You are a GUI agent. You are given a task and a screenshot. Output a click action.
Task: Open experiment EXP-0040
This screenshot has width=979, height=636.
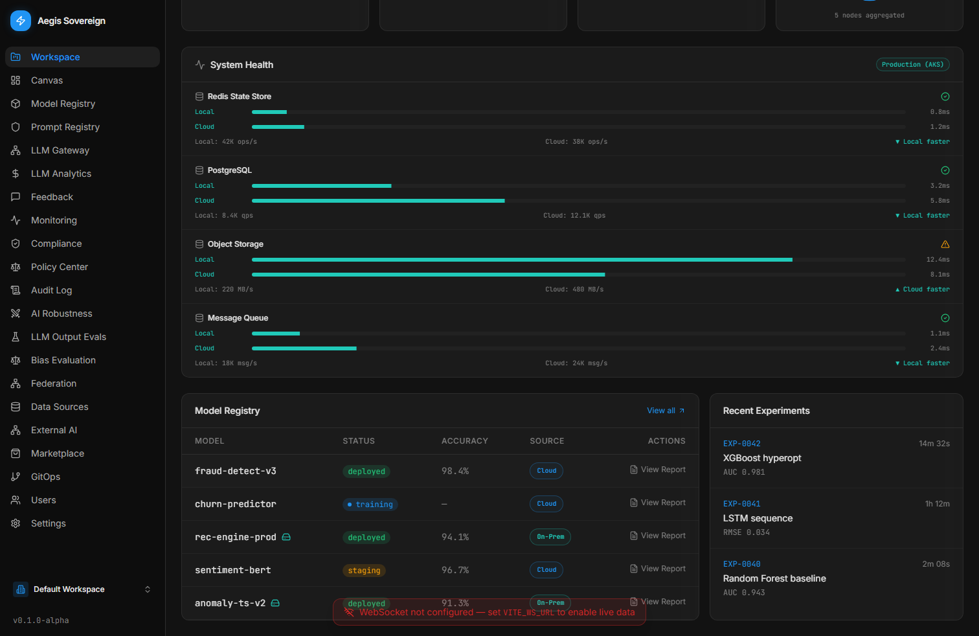(x=837, y=578)
